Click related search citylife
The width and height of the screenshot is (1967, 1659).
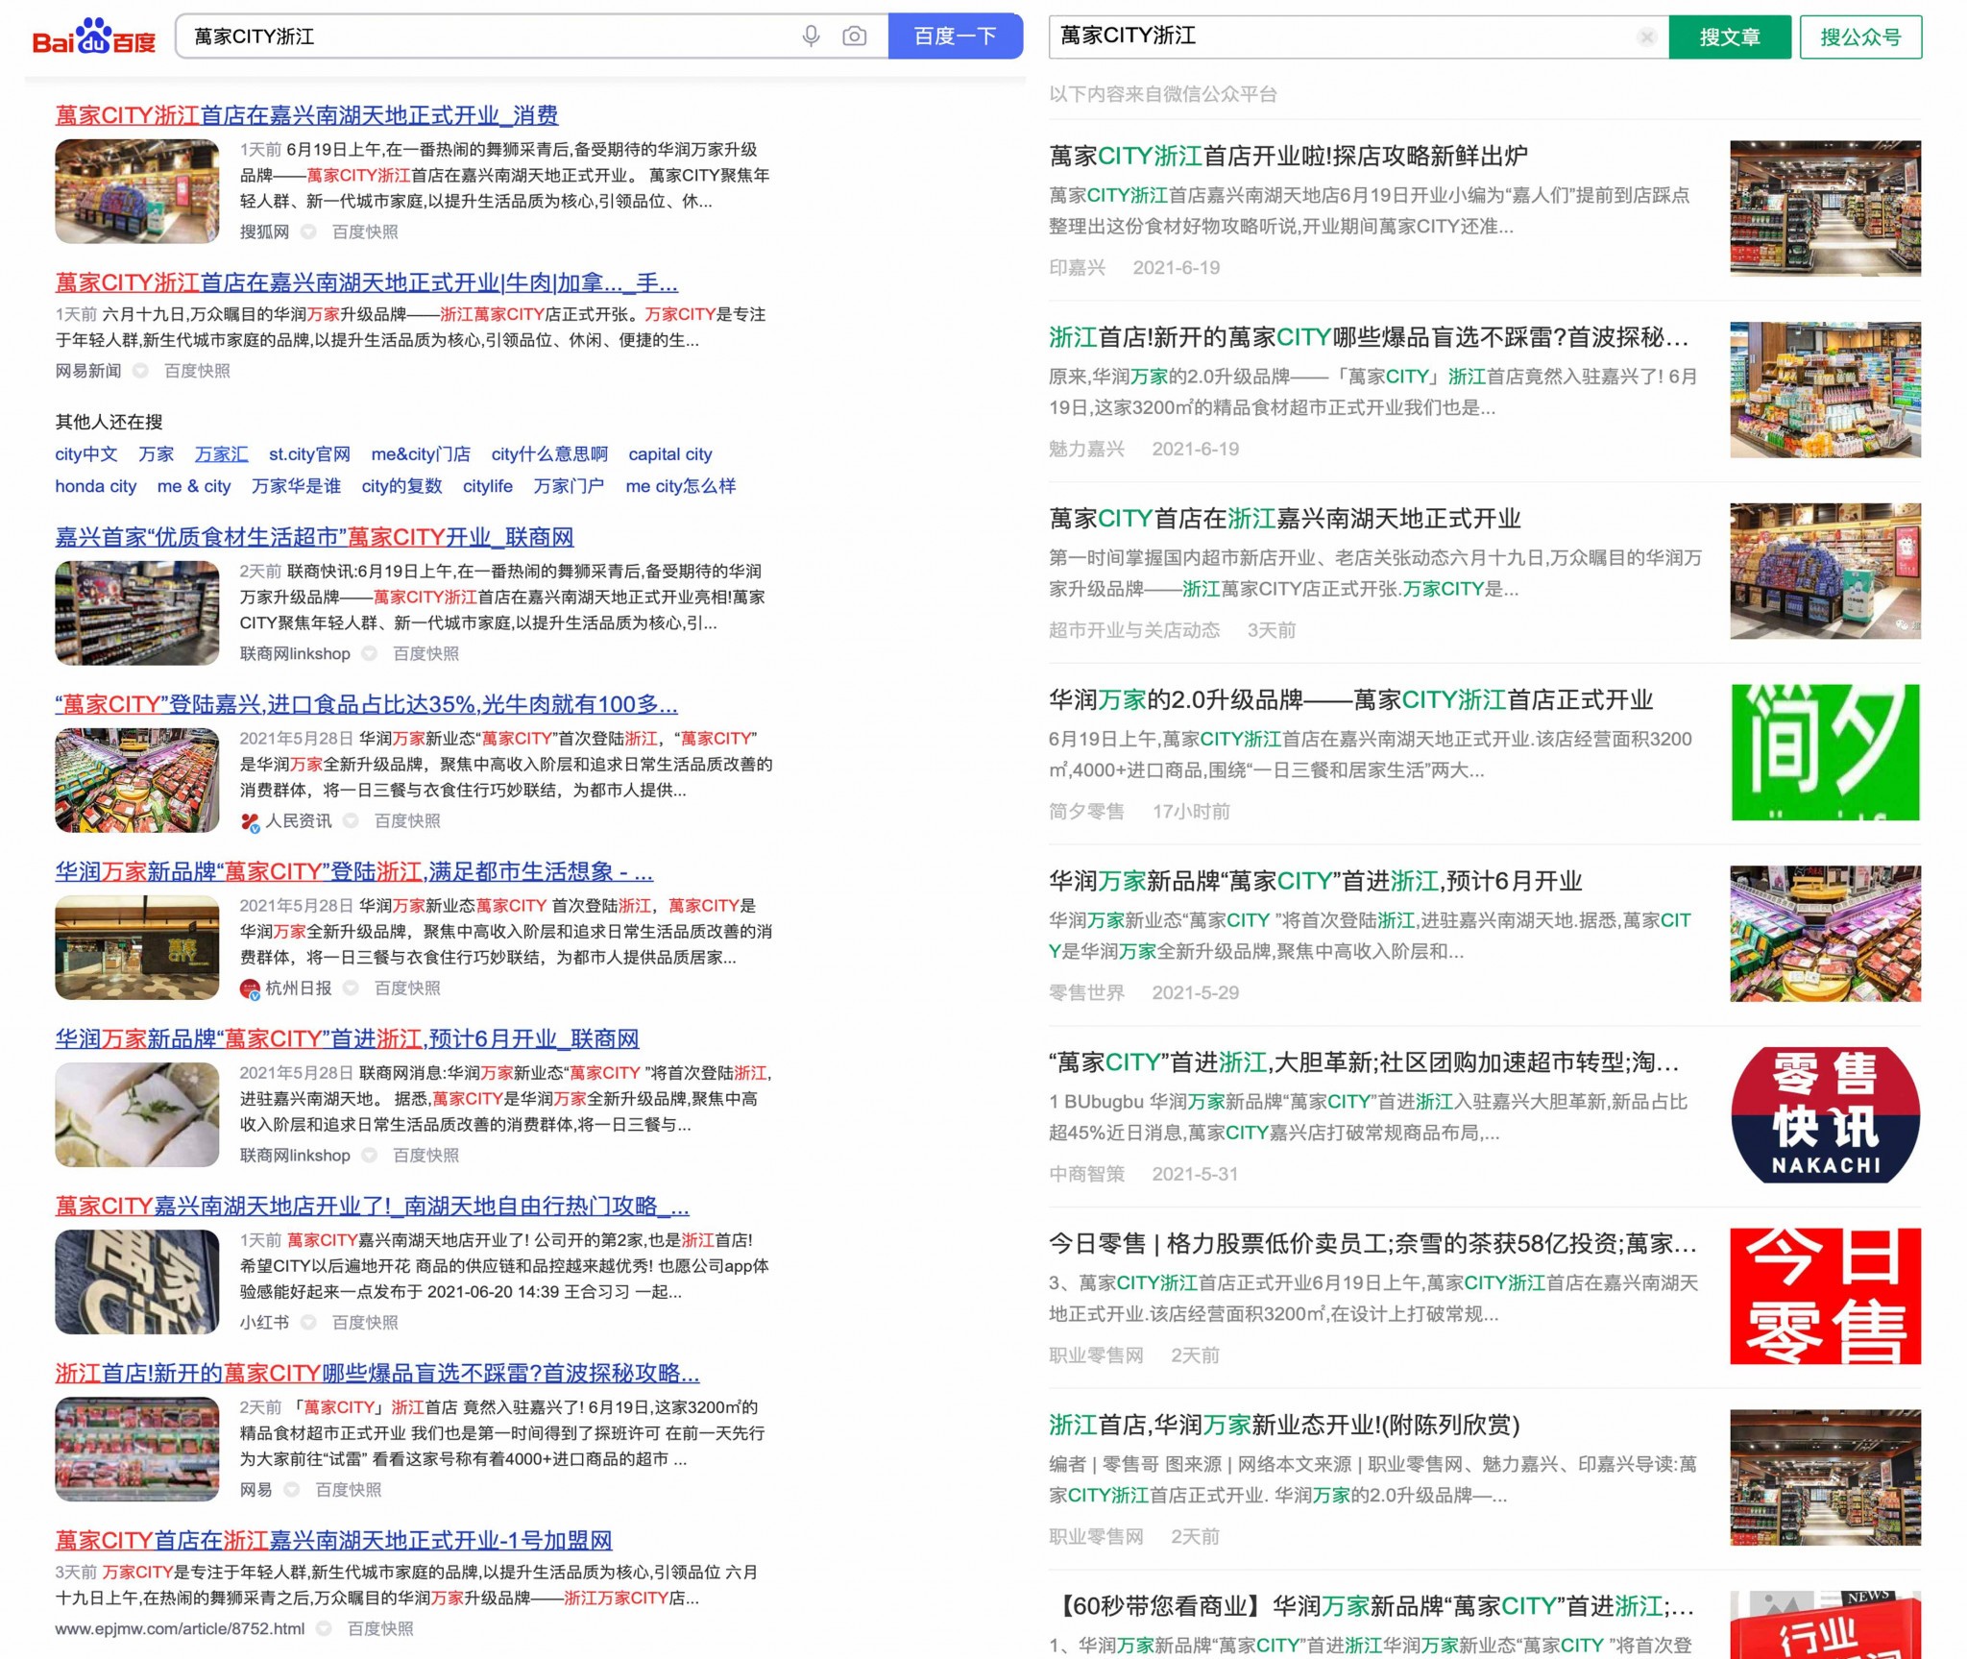pyautogui.click(x=488, y=486)
